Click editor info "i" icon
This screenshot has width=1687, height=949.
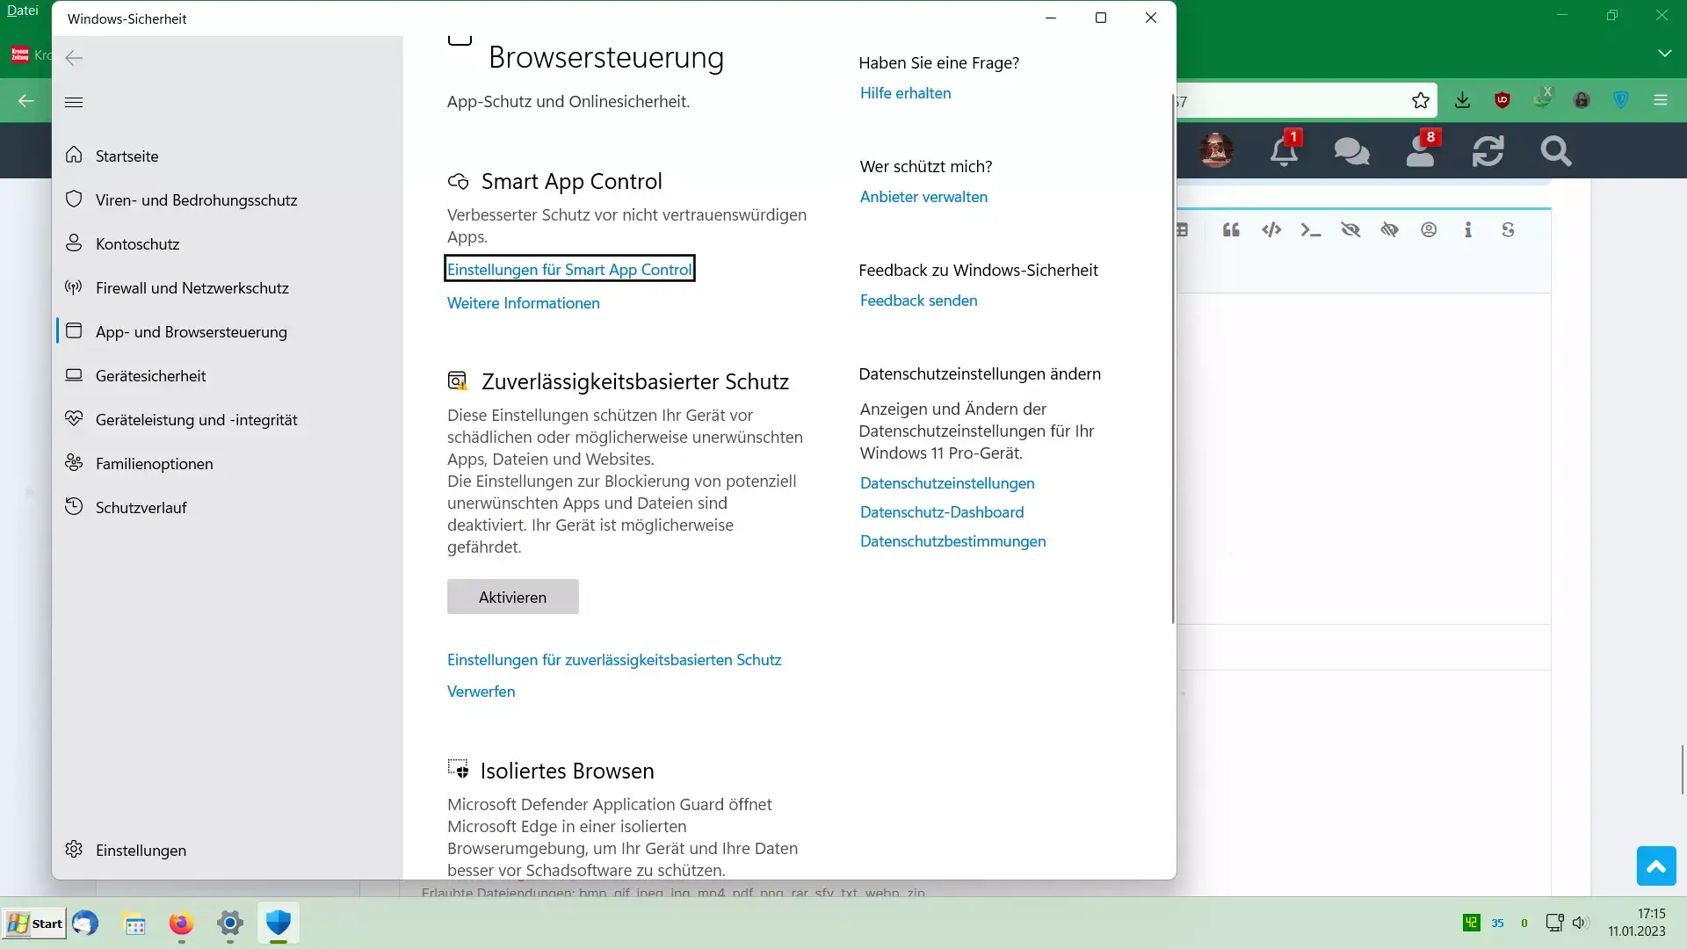[1468, 230]
